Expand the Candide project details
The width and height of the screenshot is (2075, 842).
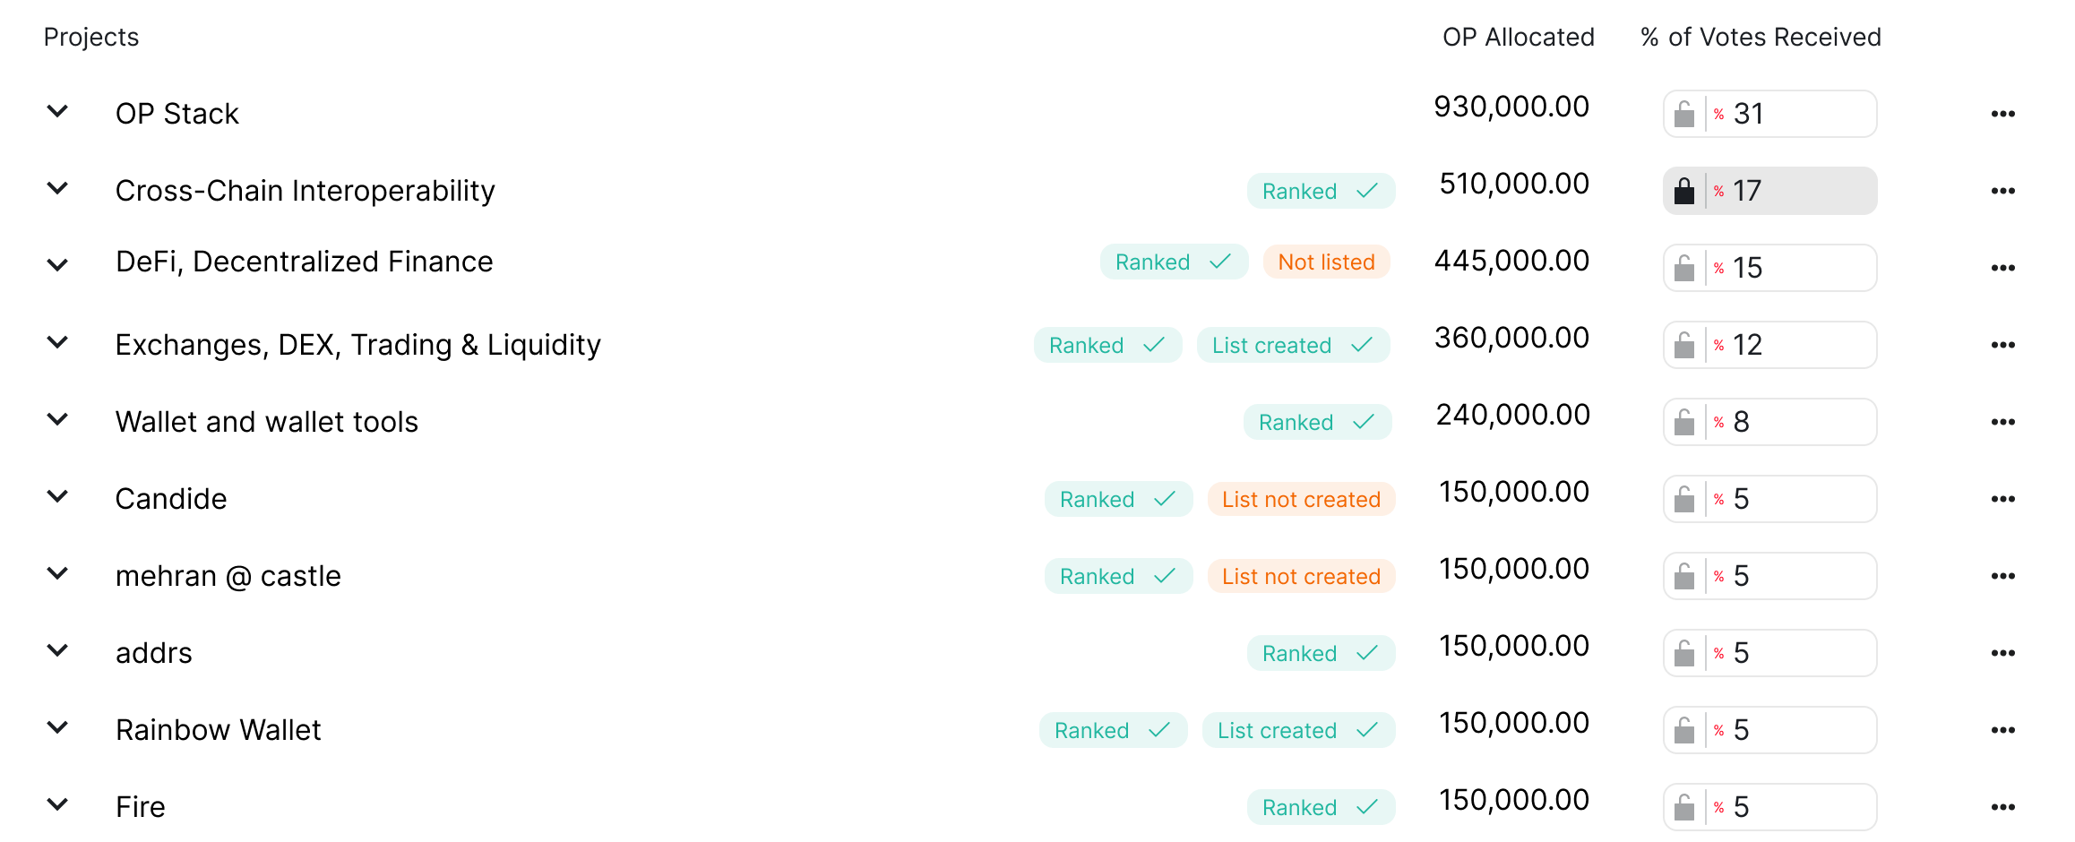point(57,498)
